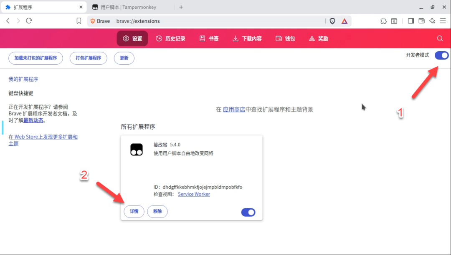The width and height of the screenshot is (451, 255).
Task: Open 书签 in the top navigation
Action: tap(209, 38)
